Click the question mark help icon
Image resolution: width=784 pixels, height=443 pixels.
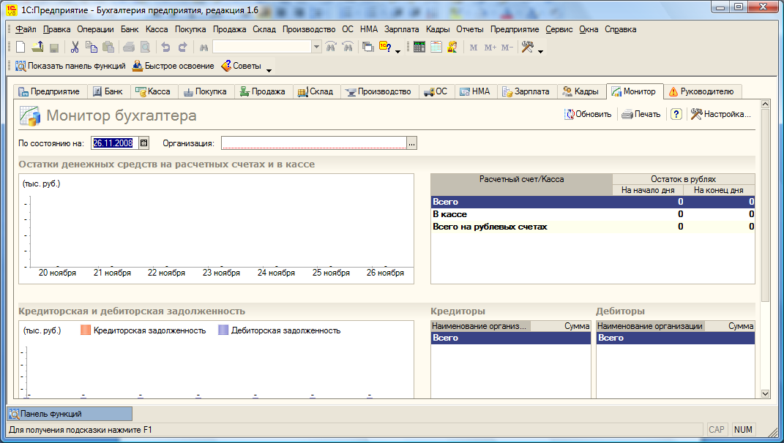coord(676,114)
